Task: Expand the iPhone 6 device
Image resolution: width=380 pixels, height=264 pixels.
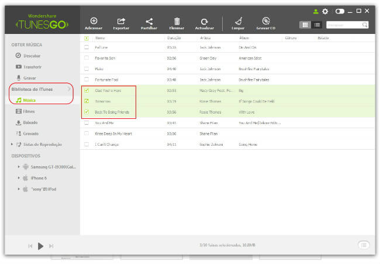Action: coord(19,178)
